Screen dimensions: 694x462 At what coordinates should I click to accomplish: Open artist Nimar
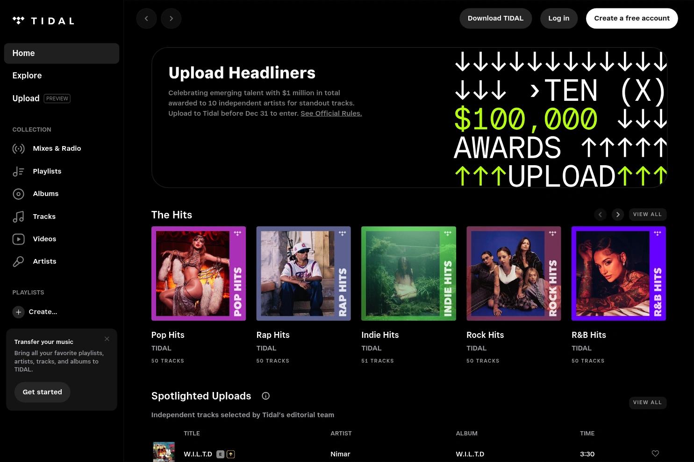[x=340, y=454]
